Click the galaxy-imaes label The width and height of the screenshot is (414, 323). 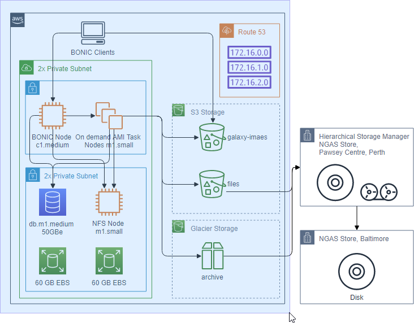(247, 137)
